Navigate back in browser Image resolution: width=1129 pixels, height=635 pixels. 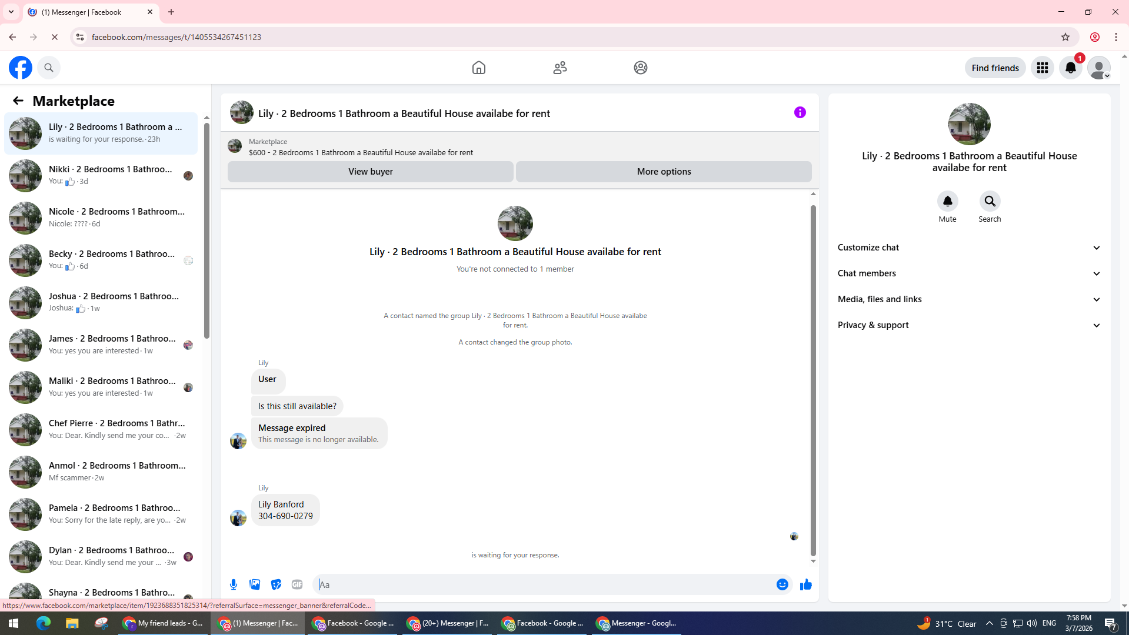[12, 37]
